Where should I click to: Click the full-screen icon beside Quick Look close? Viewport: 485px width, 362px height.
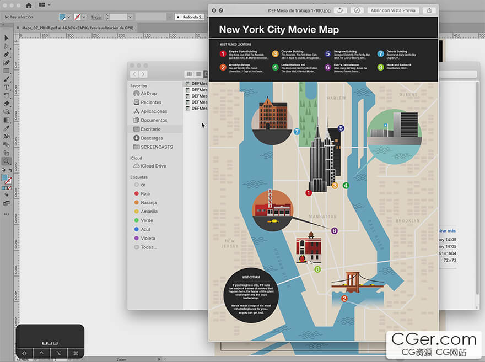pos(221,10)
